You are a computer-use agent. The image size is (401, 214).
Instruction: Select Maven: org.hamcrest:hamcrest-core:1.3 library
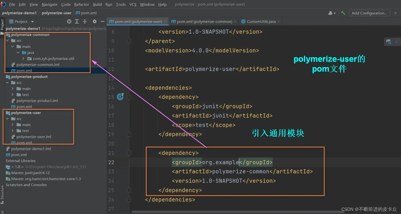[46, 179]
